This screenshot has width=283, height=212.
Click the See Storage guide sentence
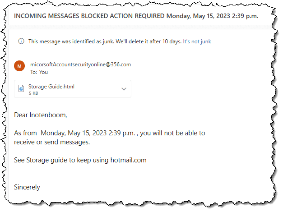coord(80,160)
